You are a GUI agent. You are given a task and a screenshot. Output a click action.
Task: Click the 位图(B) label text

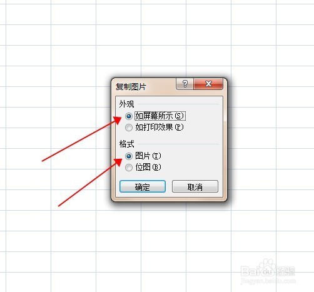point(148,167)
